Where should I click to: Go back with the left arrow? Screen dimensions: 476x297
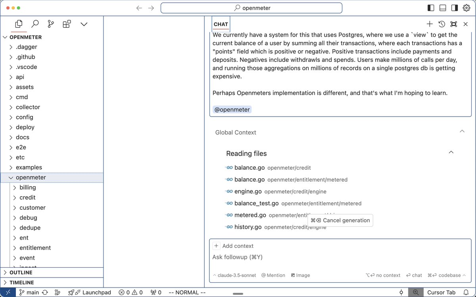139,8
